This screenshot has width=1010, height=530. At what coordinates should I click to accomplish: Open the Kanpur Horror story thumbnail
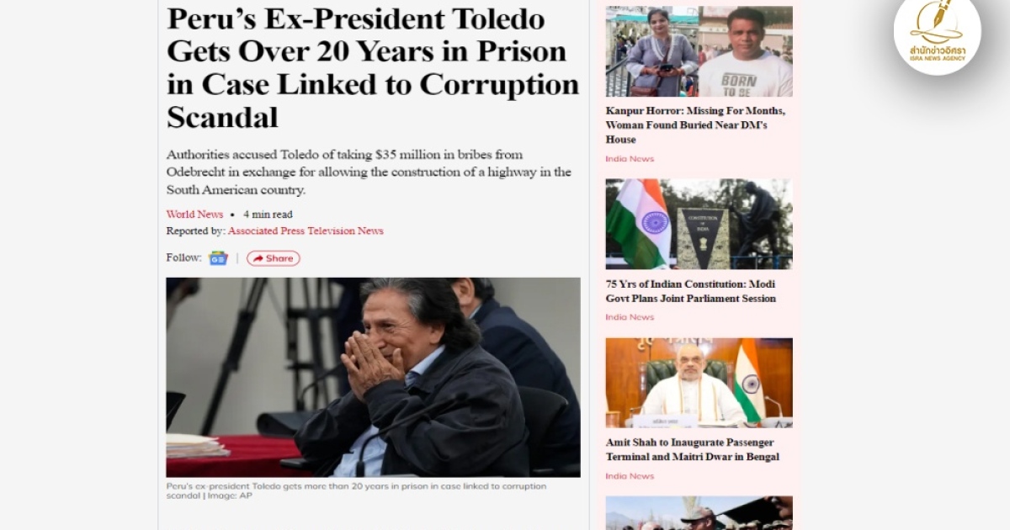click(699, 51)
